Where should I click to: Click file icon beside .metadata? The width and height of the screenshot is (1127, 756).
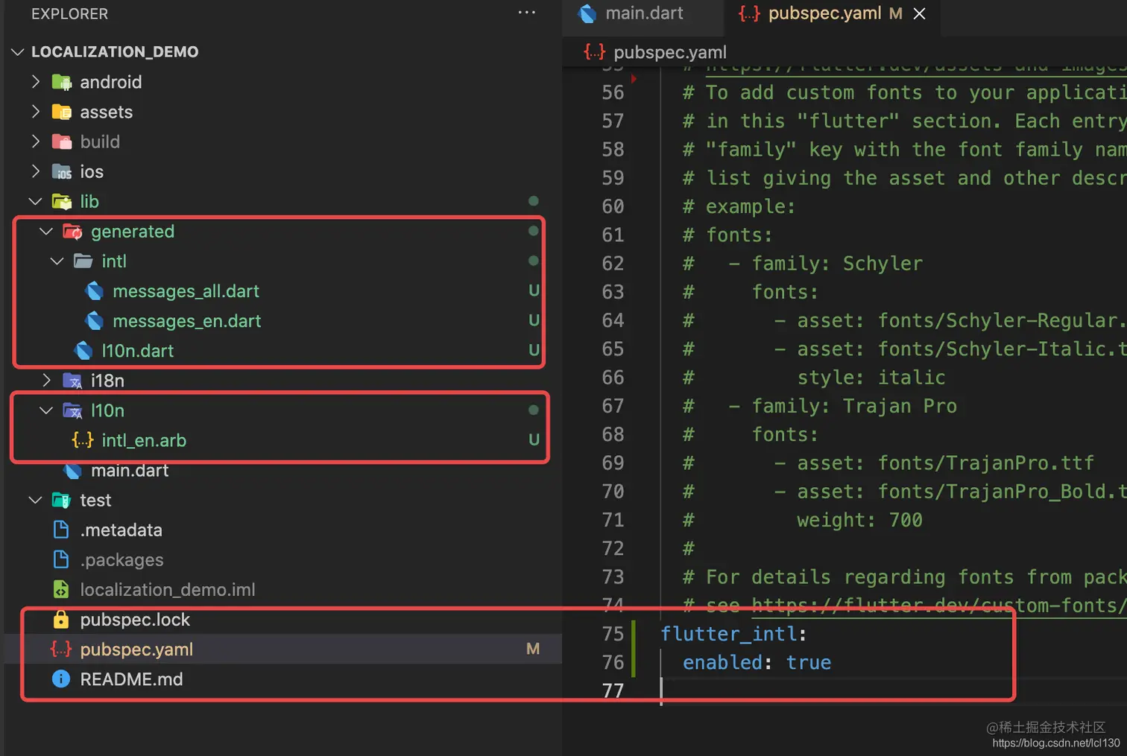(61, 530)
